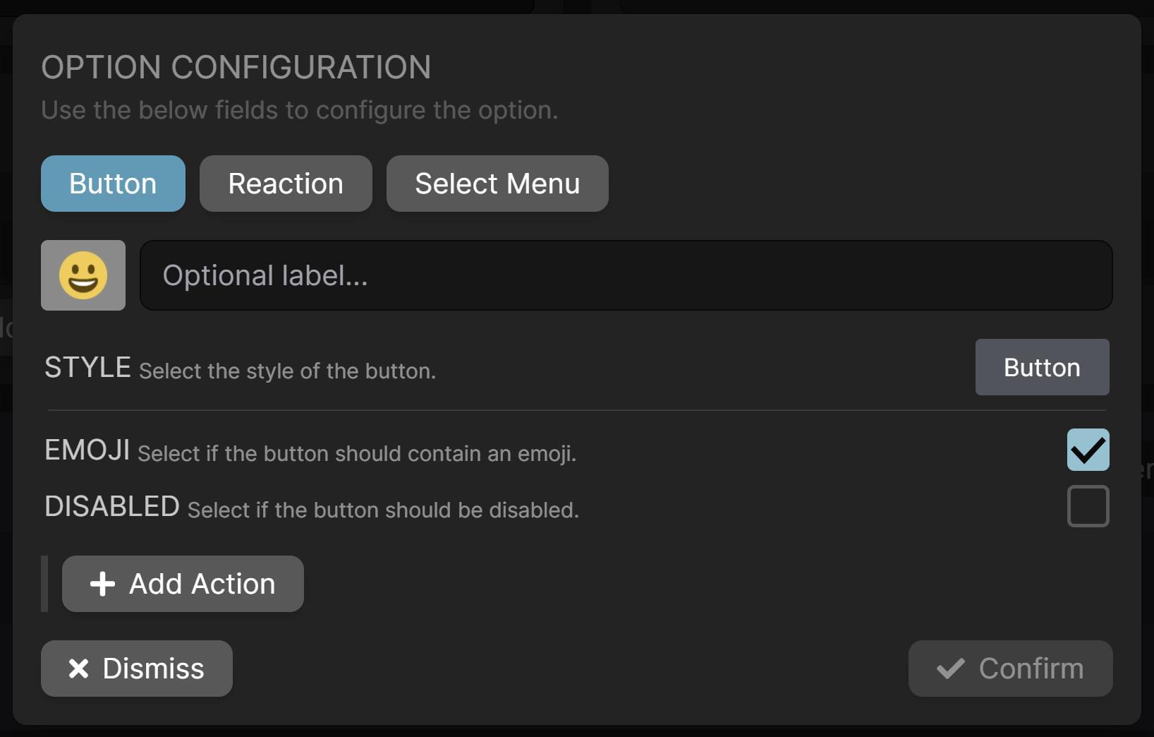
Task: Click the X icon beside Dismiss
Action: [x=79, y=668]
